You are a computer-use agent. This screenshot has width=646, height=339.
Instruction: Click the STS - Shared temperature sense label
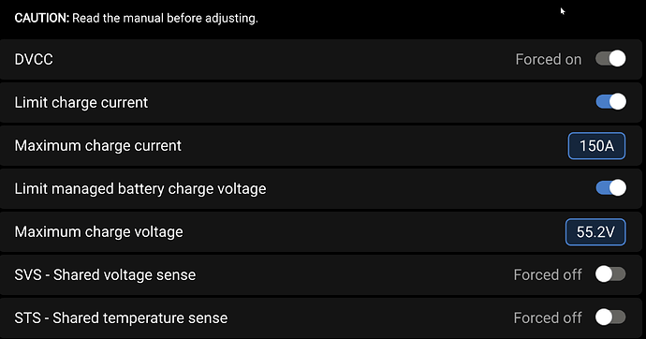(121, 318)
